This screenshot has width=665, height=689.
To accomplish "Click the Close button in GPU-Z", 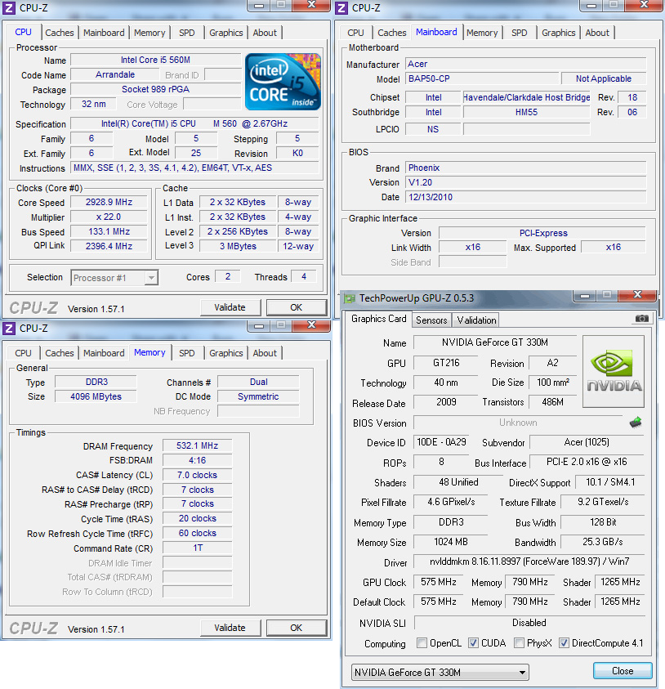I will click(623, 670).
